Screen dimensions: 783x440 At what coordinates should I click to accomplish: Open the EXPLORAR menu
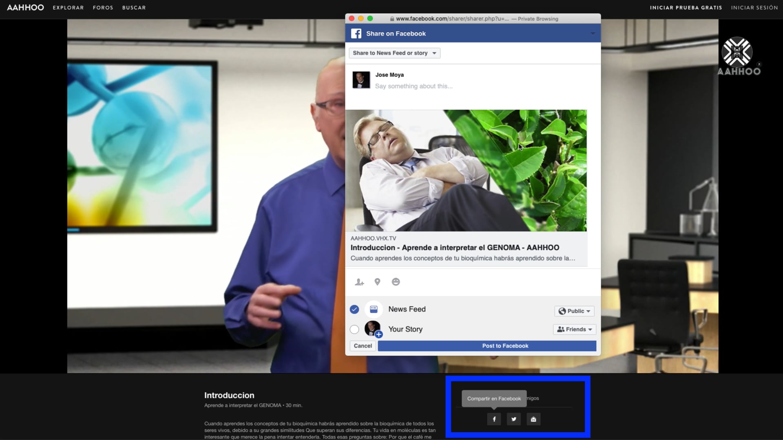(x=68, y=7)
